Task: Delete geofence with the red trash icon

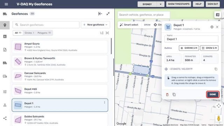Action: 167,94
